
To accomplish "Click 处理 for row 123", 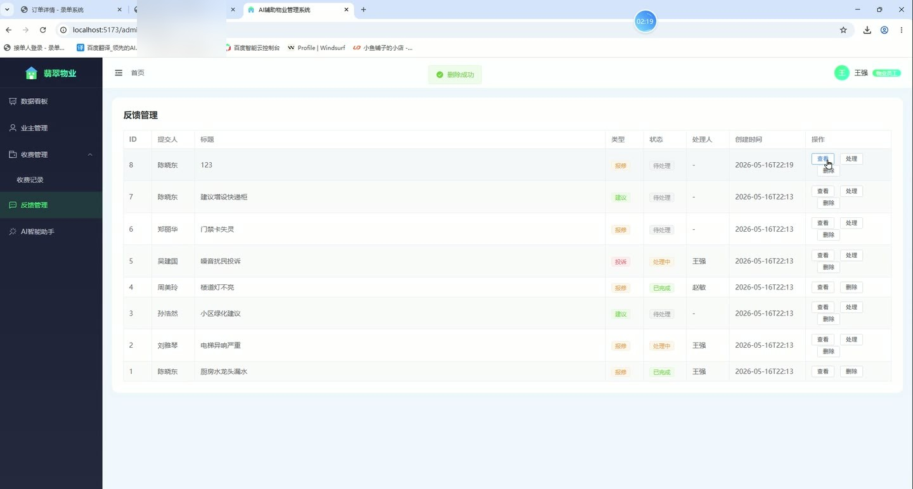I will click(851, 159).
